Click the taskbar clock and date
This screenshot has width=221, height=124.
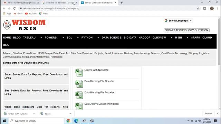tap(207, 121)
